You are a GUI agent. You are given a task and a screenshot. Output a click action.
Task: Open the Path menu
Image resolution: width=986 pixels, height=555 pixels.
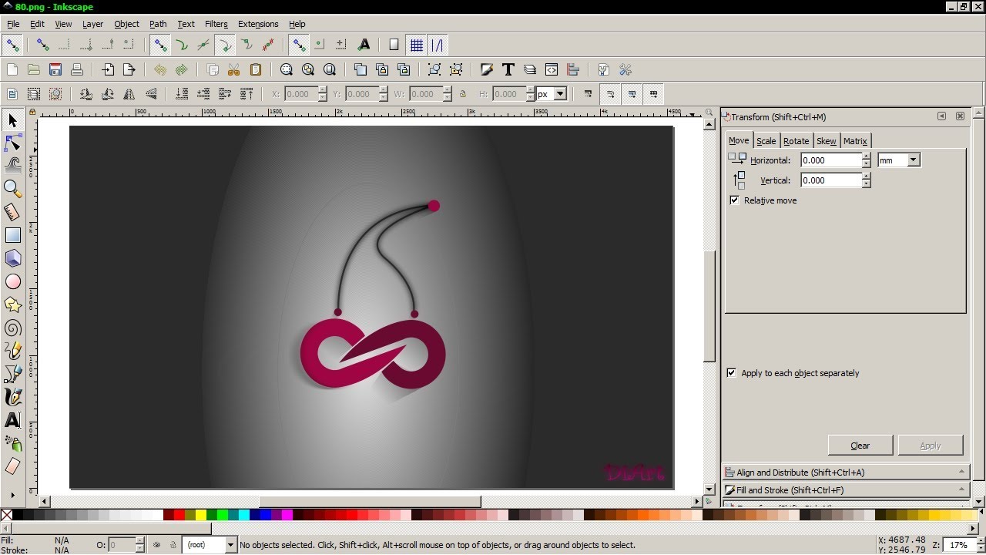tap(158, 24)
